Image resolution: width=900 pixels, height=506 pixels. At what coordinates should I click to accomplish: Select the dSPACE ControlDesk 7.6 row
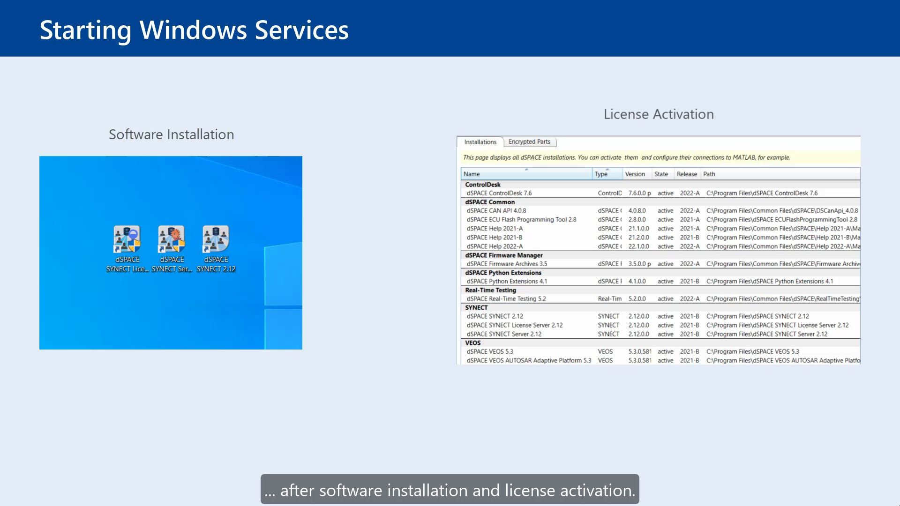(x=660, y=193)
